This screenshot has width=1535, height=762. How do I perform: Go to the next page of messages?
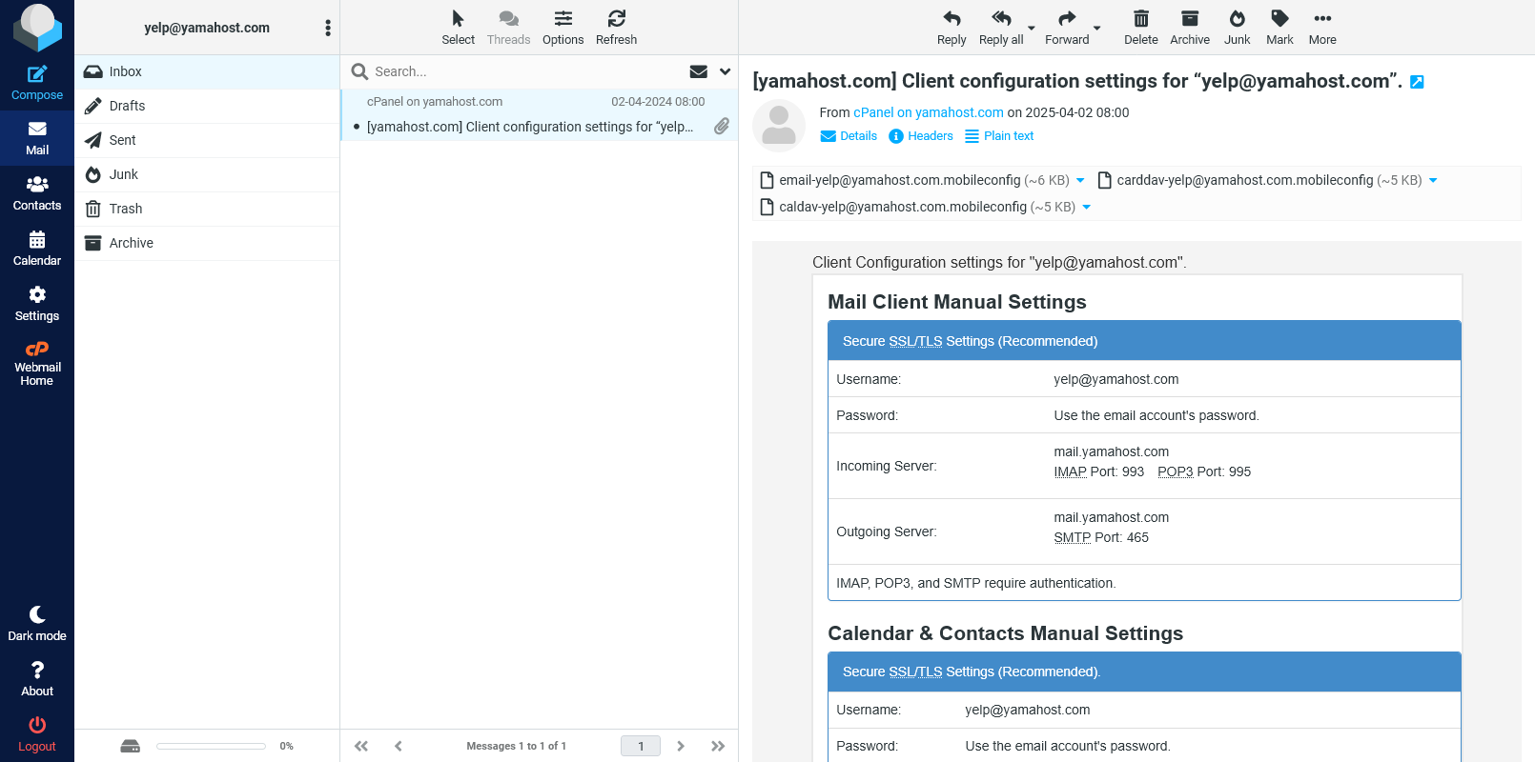(x=681, y=746)
